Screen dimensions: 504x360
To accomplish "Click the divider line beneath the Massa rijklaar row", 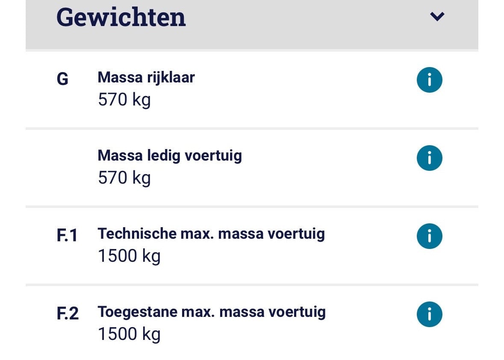I will click(x=252, y=129).
